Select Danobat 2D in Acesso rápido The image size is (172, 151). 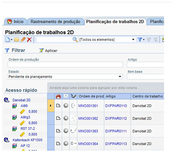22,100
